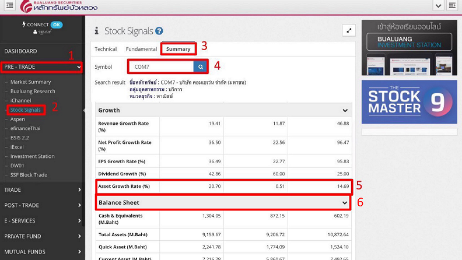Image resolution: width=462 pixels, height=260 pixels.
Task: Click the magnifier search button beside Symbol
Action: click(x=200, y=67)
